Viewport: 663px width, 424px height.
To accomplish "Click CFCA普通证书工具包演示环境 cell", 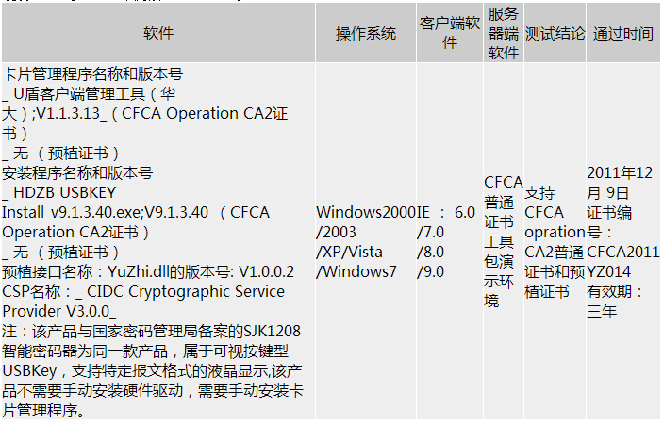I will pos(504,241).
